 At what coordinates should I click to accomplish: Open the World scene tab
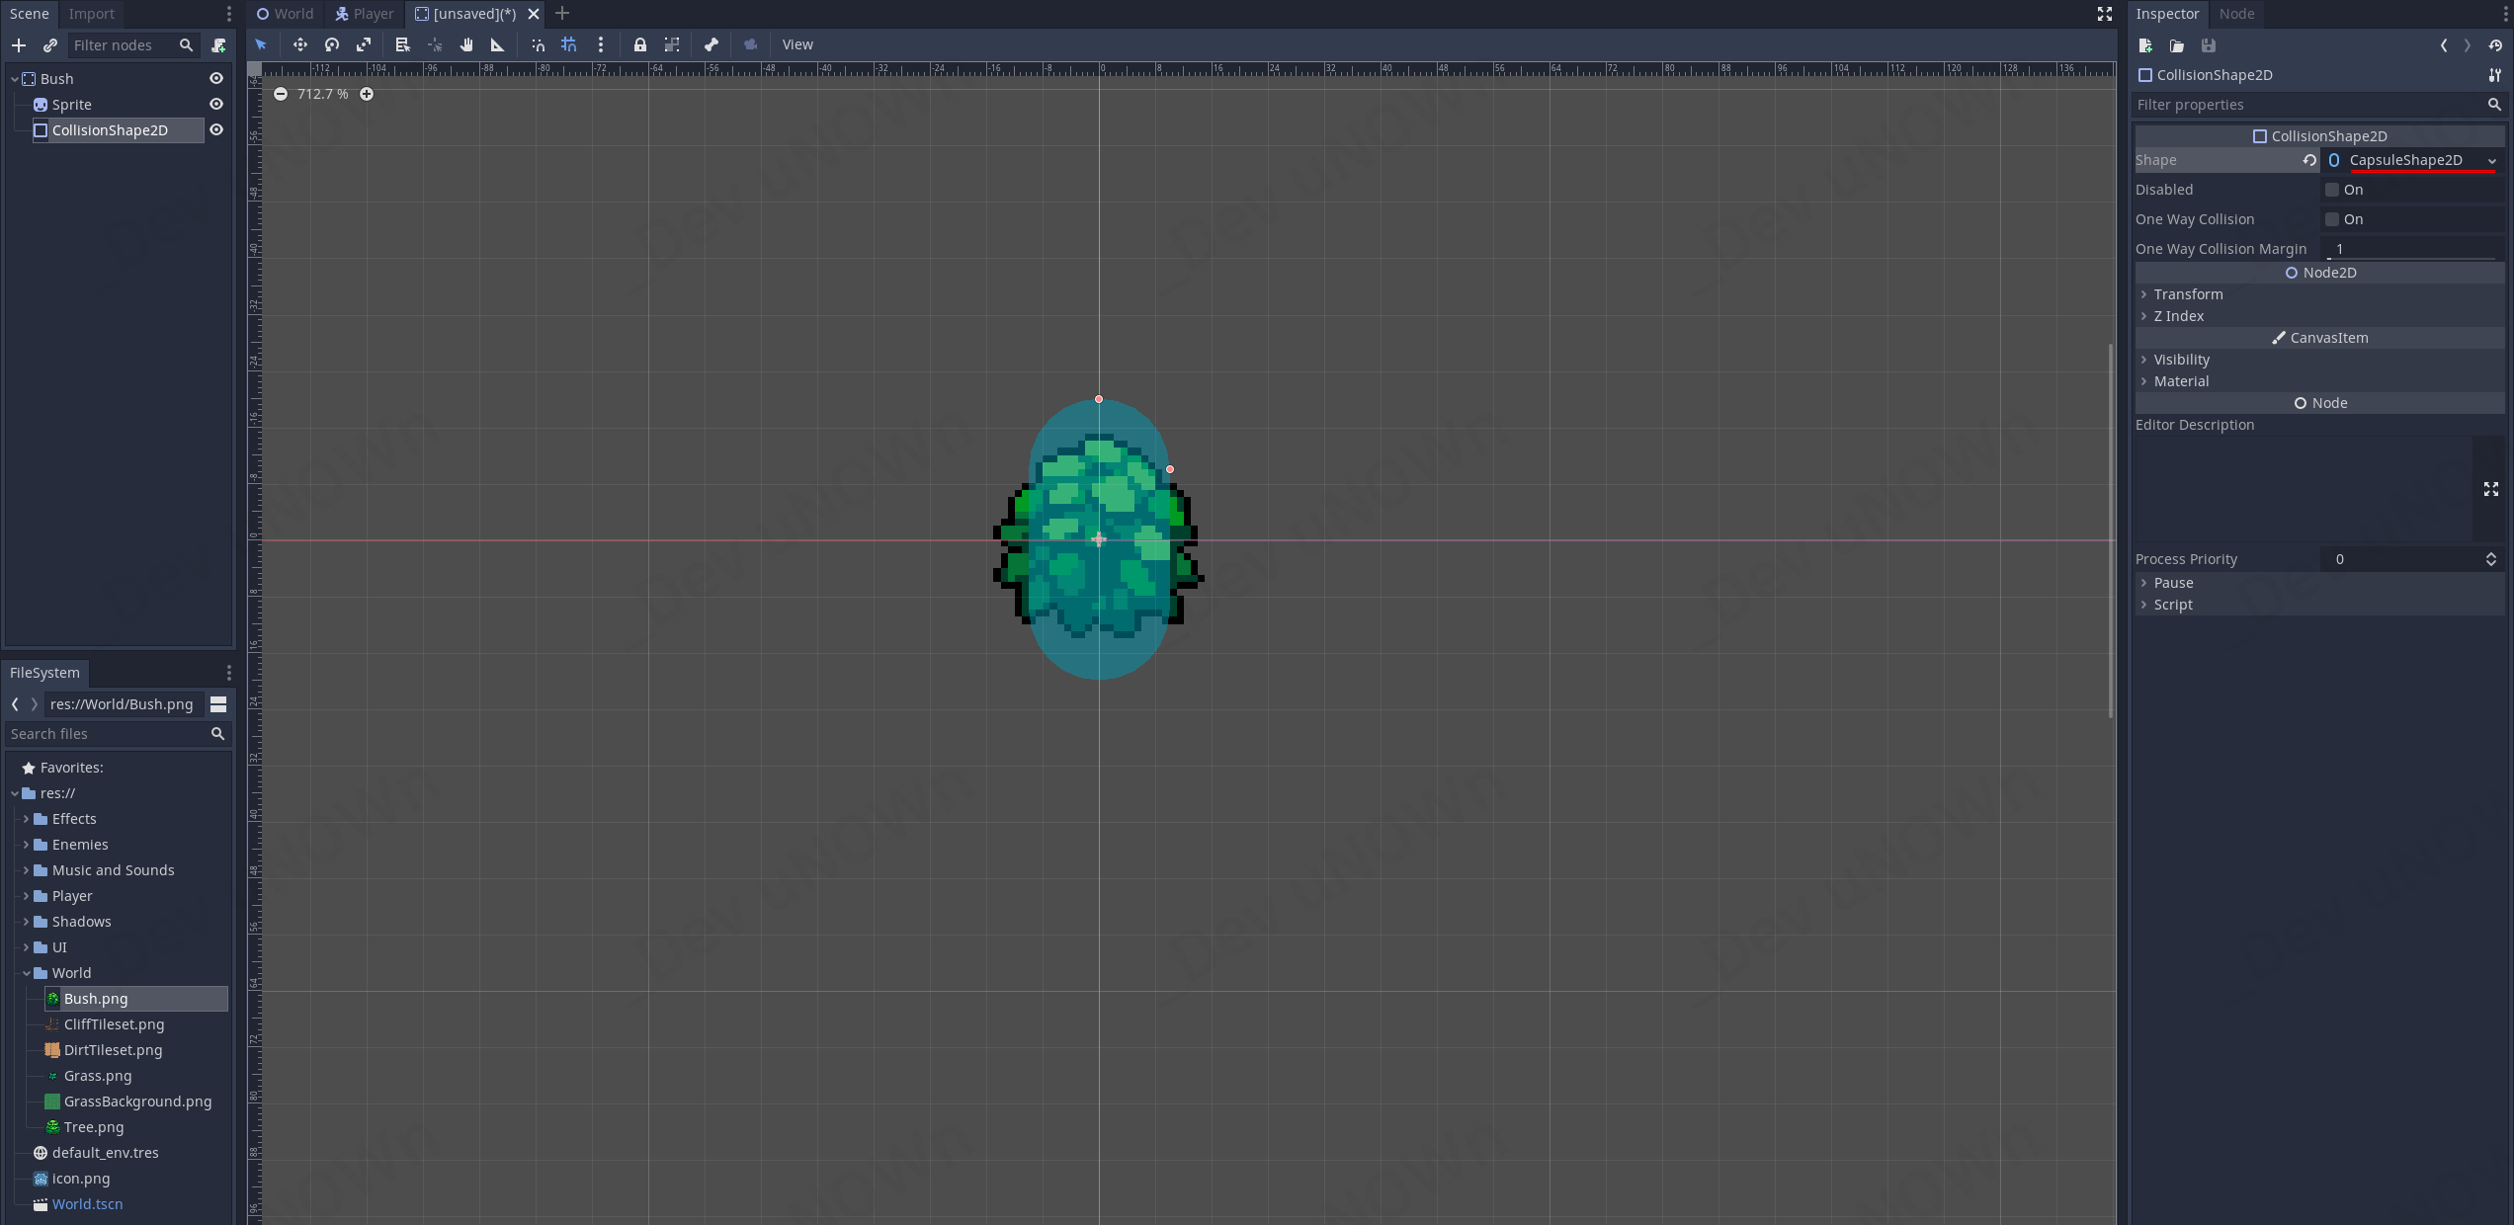285,14
